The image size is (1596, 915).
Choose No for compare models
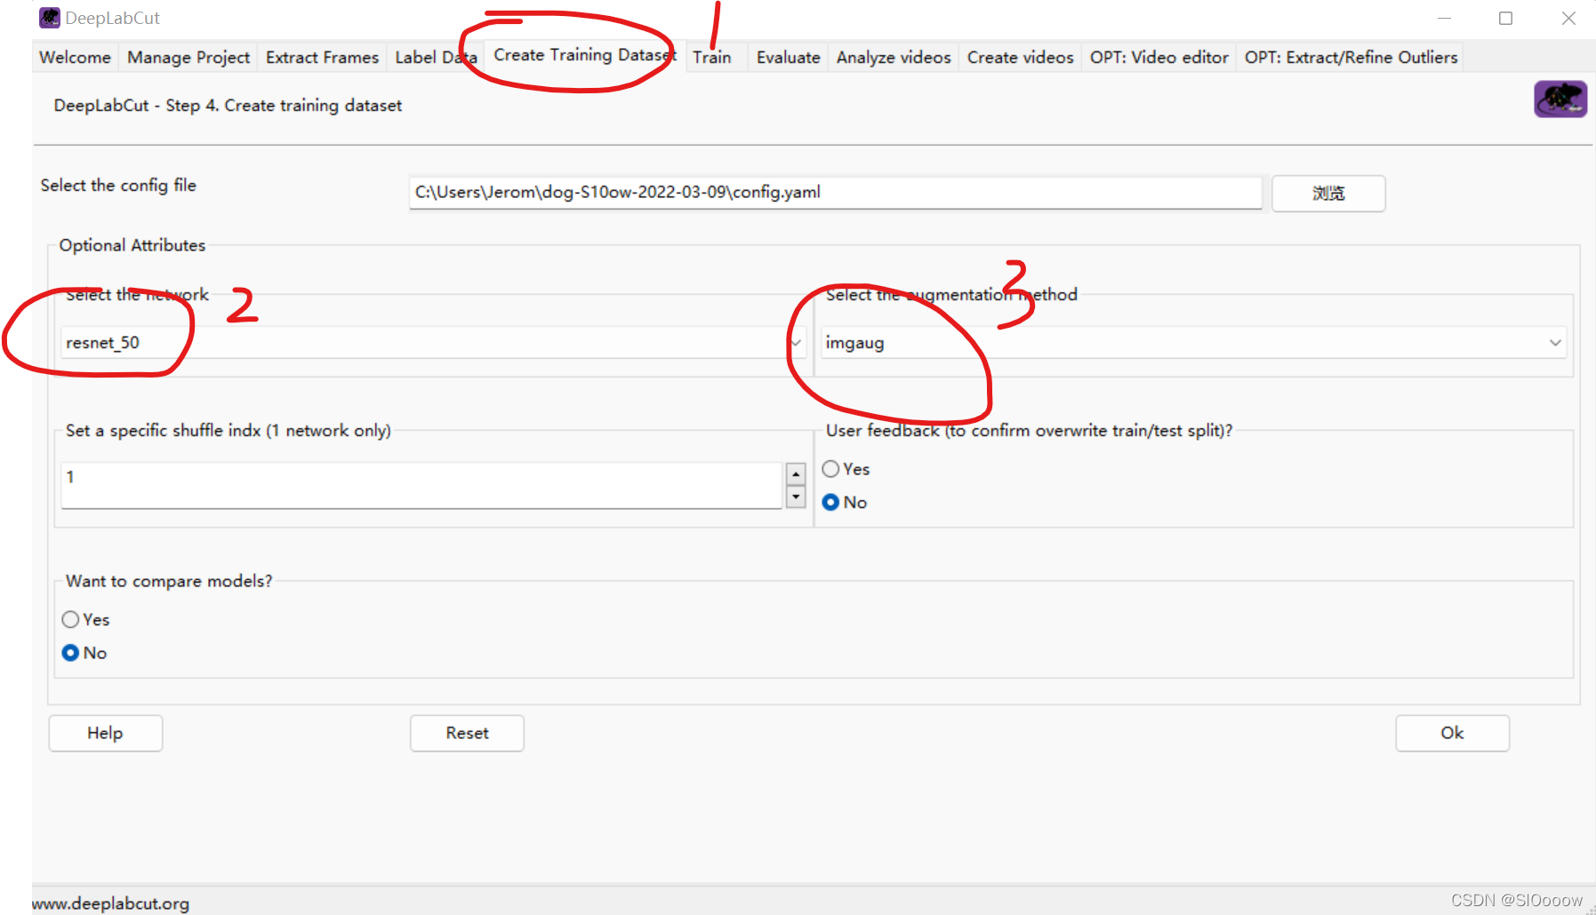point(84,653)
